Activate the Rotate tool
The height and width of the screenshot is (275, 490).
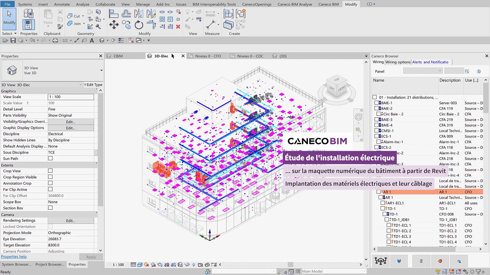click(x=139, y=25)
